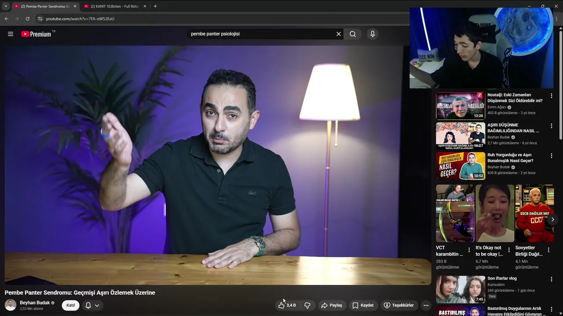Open options for Nostalji video suggestion

(x=552, y=96)
